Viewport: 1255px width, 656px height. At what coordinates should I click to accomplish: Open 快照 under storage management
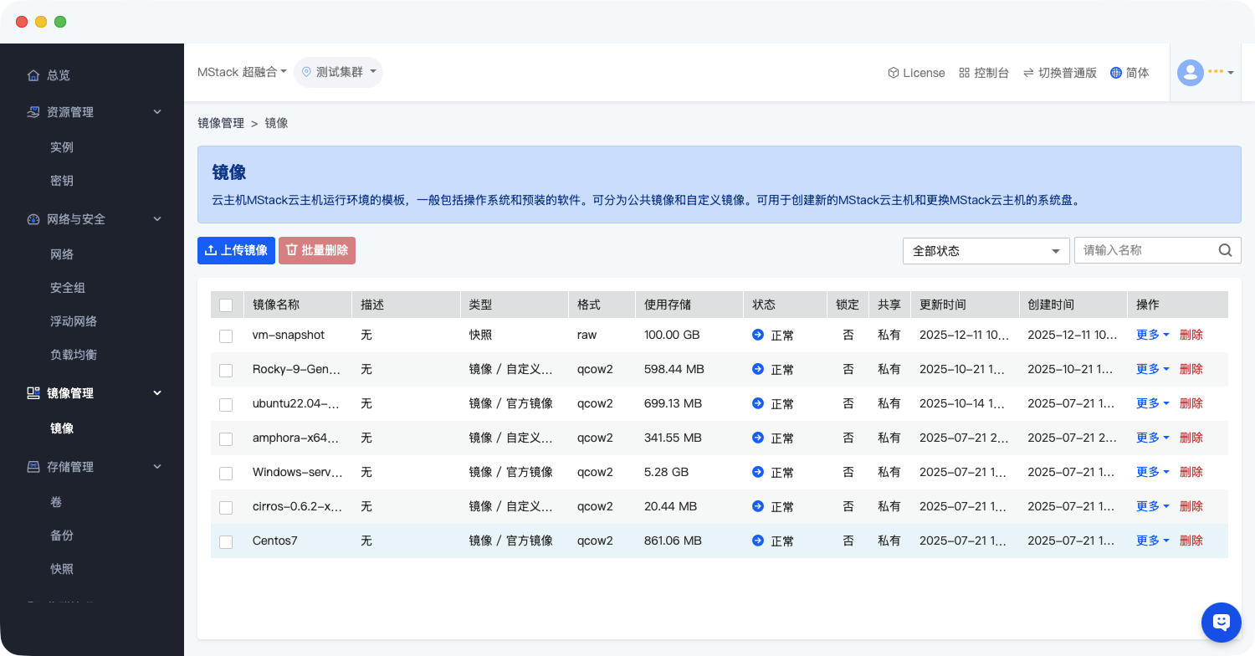(x=62, y=569)
